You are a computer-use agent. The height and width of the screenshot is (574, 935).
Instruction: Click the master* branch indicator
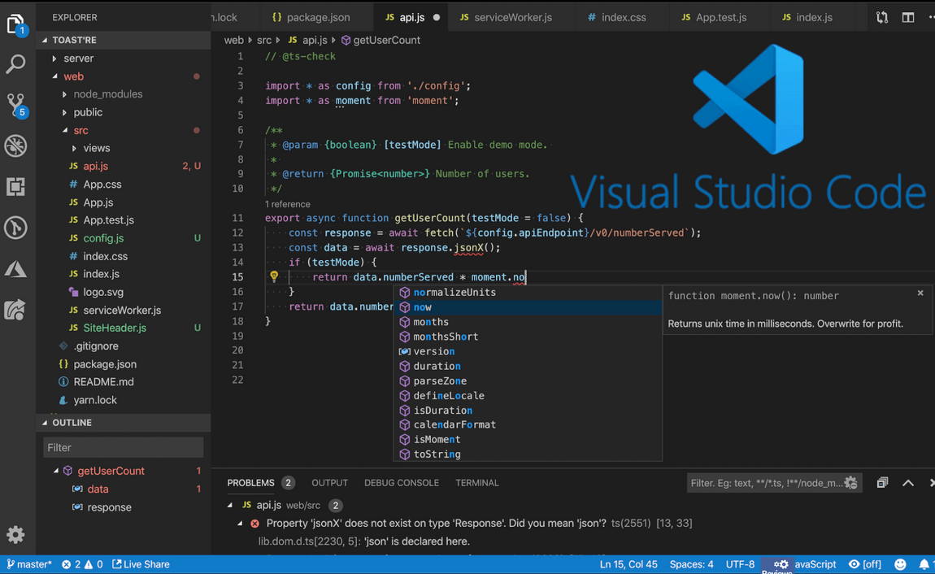tap(30, 563)
